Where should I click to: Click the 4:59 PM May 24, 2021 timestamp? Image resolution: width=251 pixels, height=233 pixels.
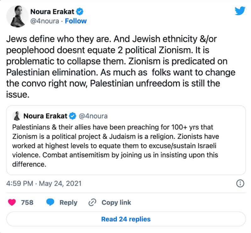click(44, 183)
